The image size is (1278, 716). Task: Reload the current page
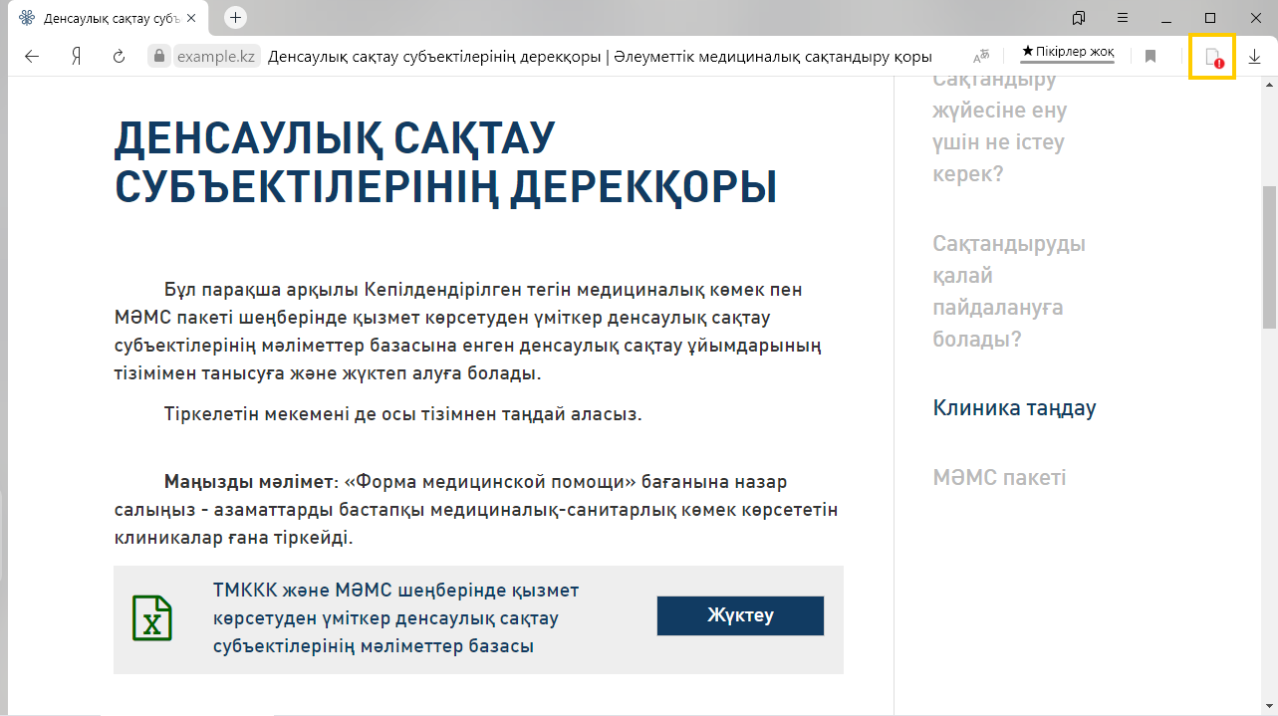(x=119, y=57)
